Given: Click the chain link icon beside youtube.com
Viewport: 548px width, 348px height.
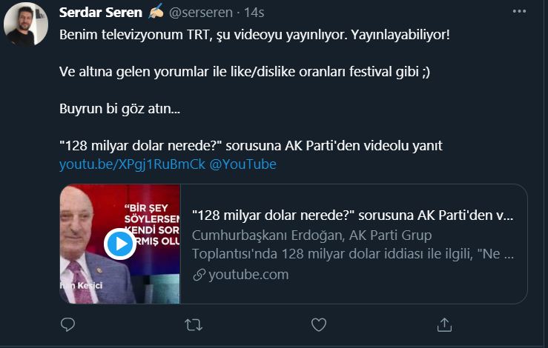Looking at the screenshot, I should point(198,275).
